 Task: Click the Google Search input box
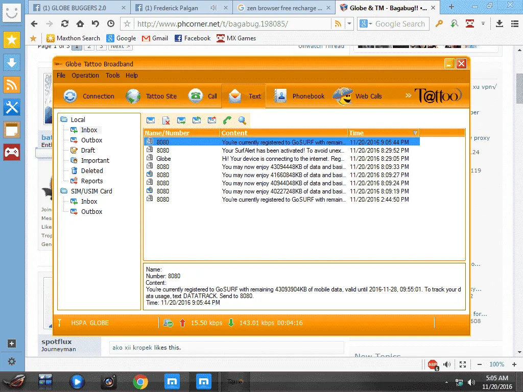[401, 23]
